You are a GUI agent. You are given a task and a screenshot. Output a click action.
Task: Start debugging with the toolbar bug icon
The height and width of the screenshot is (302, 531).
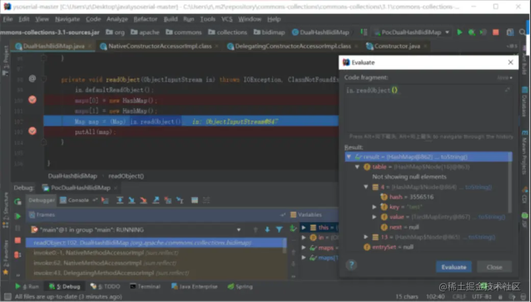coord(471,32)
